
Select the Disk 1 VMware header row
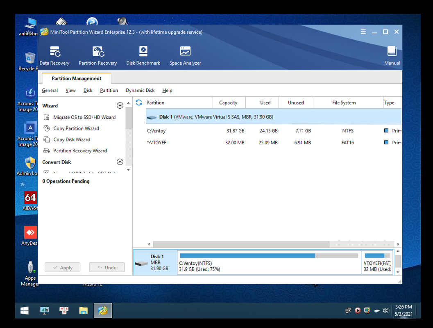click(273, 117)
